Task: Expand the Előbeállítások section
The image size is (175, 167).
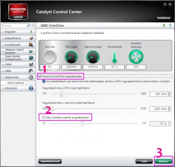Action: tap(3, 38)
